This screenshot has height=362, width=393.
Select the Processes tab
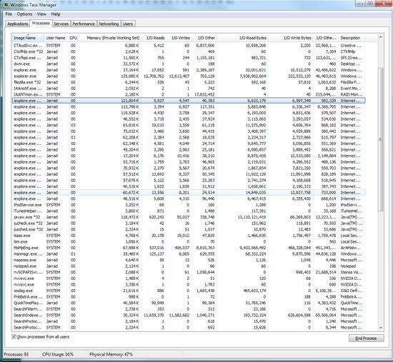coord(41,23)
